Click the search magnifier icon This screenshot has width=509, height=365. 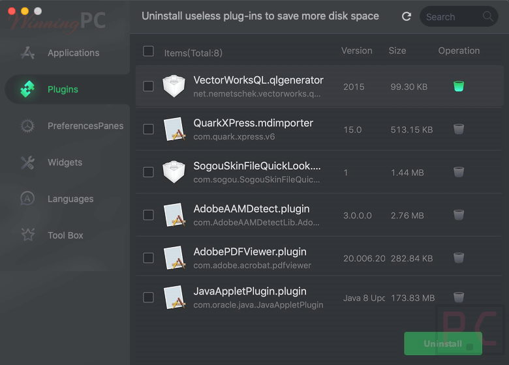coord(487,16)
